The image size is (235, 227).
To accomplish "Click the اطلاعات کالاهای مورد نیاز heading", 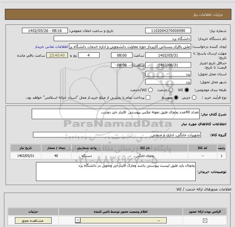I will (x=204, y=124).
